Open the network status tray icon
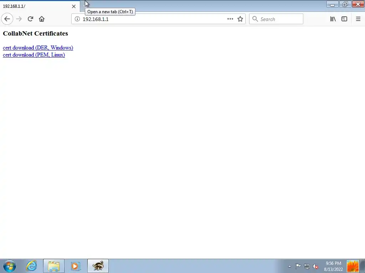 [307, 266]
